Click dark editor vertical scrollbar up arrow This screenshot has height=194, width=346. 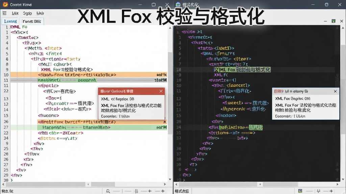click(343, 28)
